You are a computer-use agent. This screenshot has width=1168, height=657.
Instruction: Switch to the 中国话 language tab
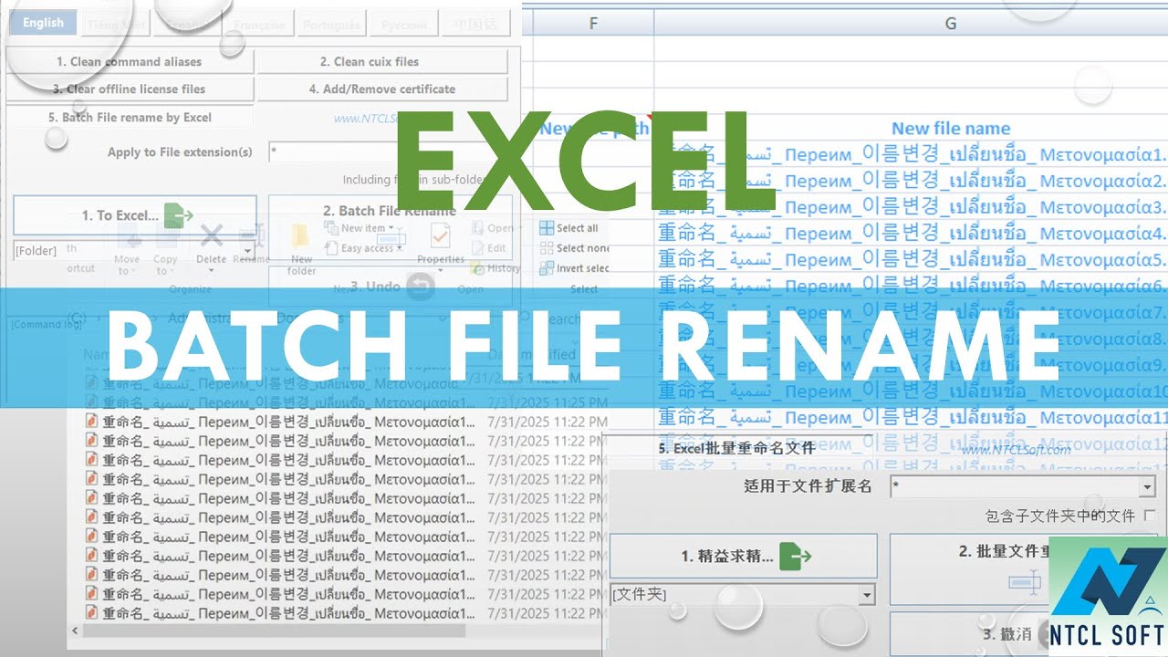(474, 25)
